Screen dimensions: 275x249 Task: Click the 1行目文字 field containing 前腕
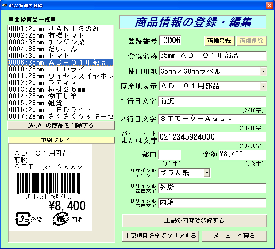click(212, 101)
